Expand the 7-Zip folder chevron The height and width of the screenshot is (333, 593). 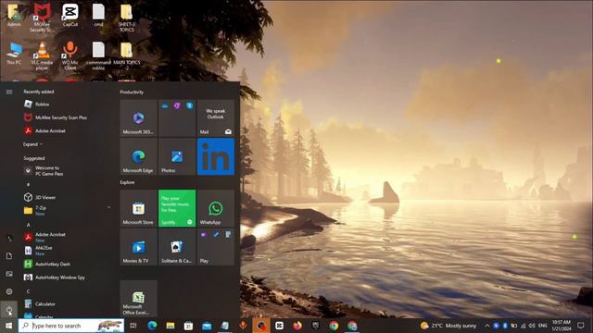tap(109, 207)
